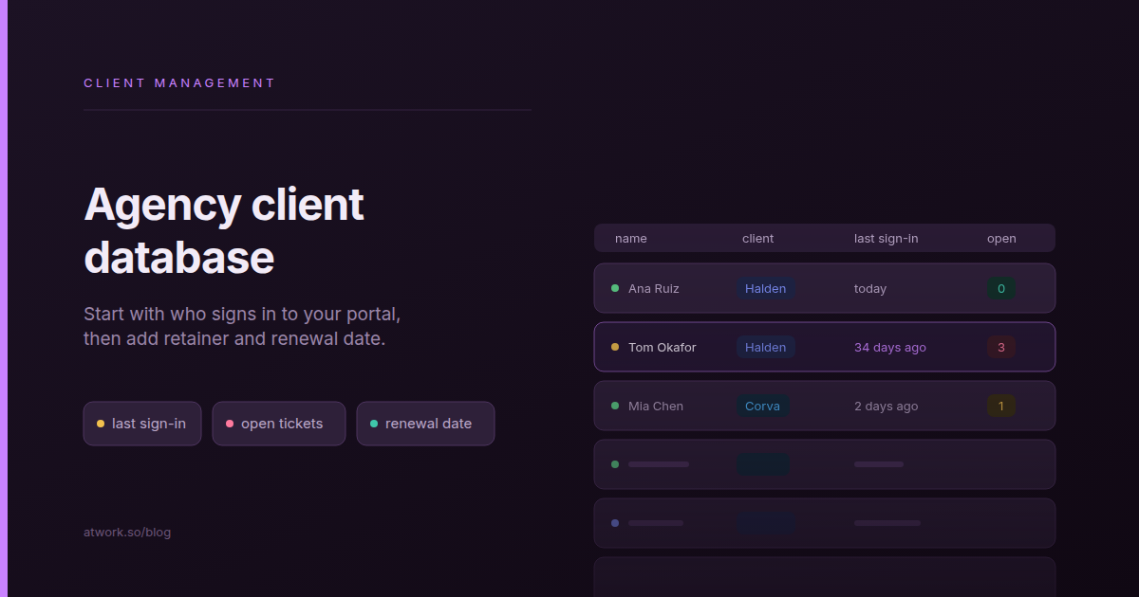Select the Mia Chen name cell
The width and height of the screenshot is (1139, 597).
(x=656, y=407)
